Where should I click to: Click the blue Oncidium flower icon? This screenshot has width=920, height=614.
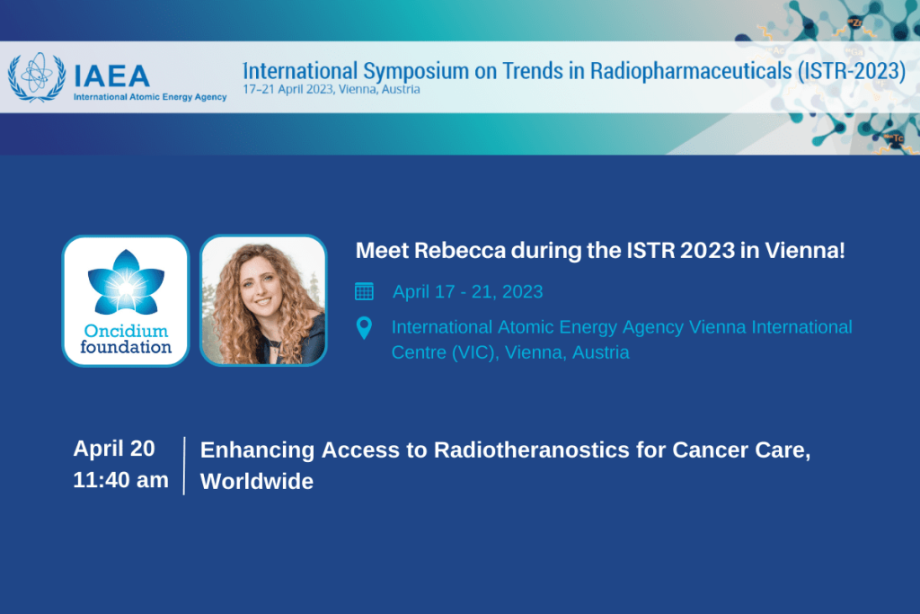point(125,282)
